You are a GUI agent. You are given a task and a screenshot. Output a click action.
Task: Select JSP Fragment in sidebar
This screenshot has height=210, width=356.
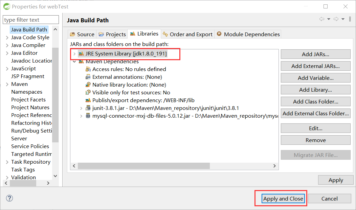point(28,76)
